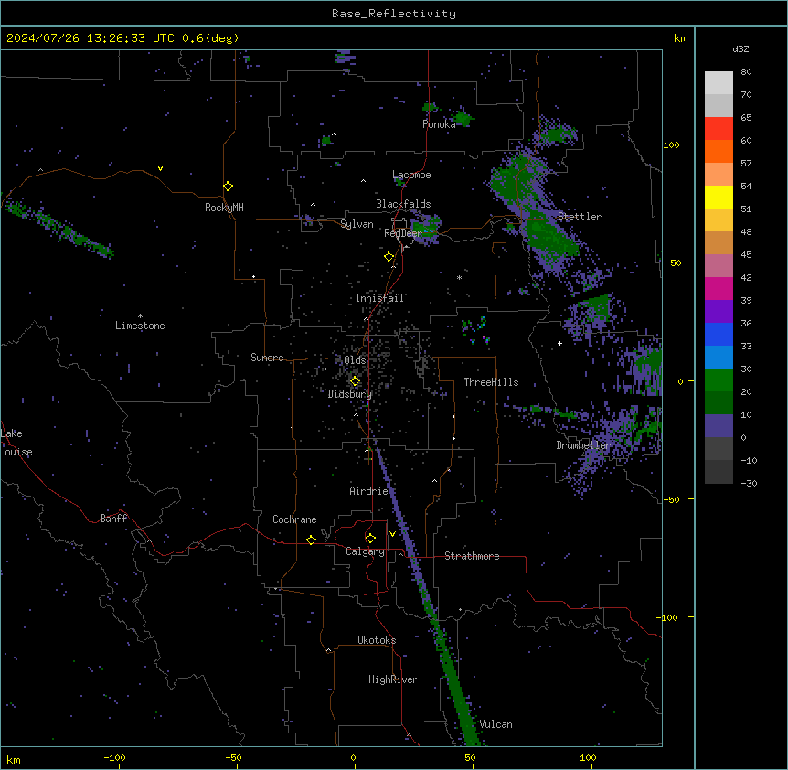Click the red 65 dBZ color swatch
Screen dimensions: 788x770
coord(719,129)
